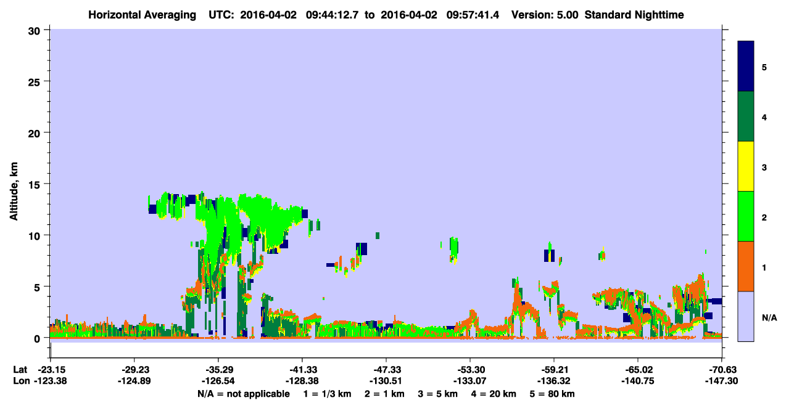This screenshot has width=802, height=411.
Task: Click the "5 = 80 km" legend text
Action: tap(553, 394)
